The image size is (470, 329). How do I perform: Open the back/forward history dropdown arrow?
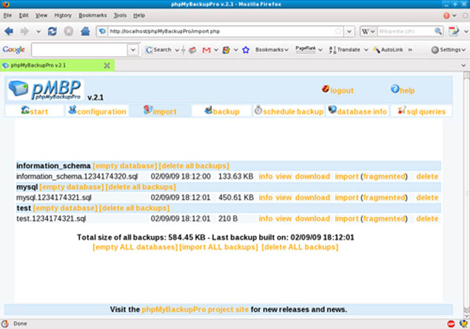tap(38, 31)
